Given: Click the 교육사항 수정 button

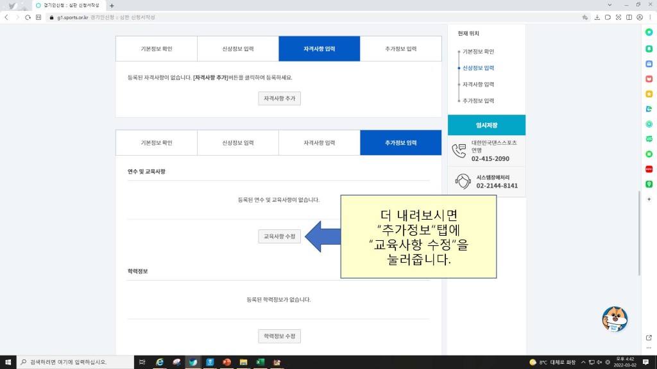Looking at the screenshot, I should tap(279, 236).
